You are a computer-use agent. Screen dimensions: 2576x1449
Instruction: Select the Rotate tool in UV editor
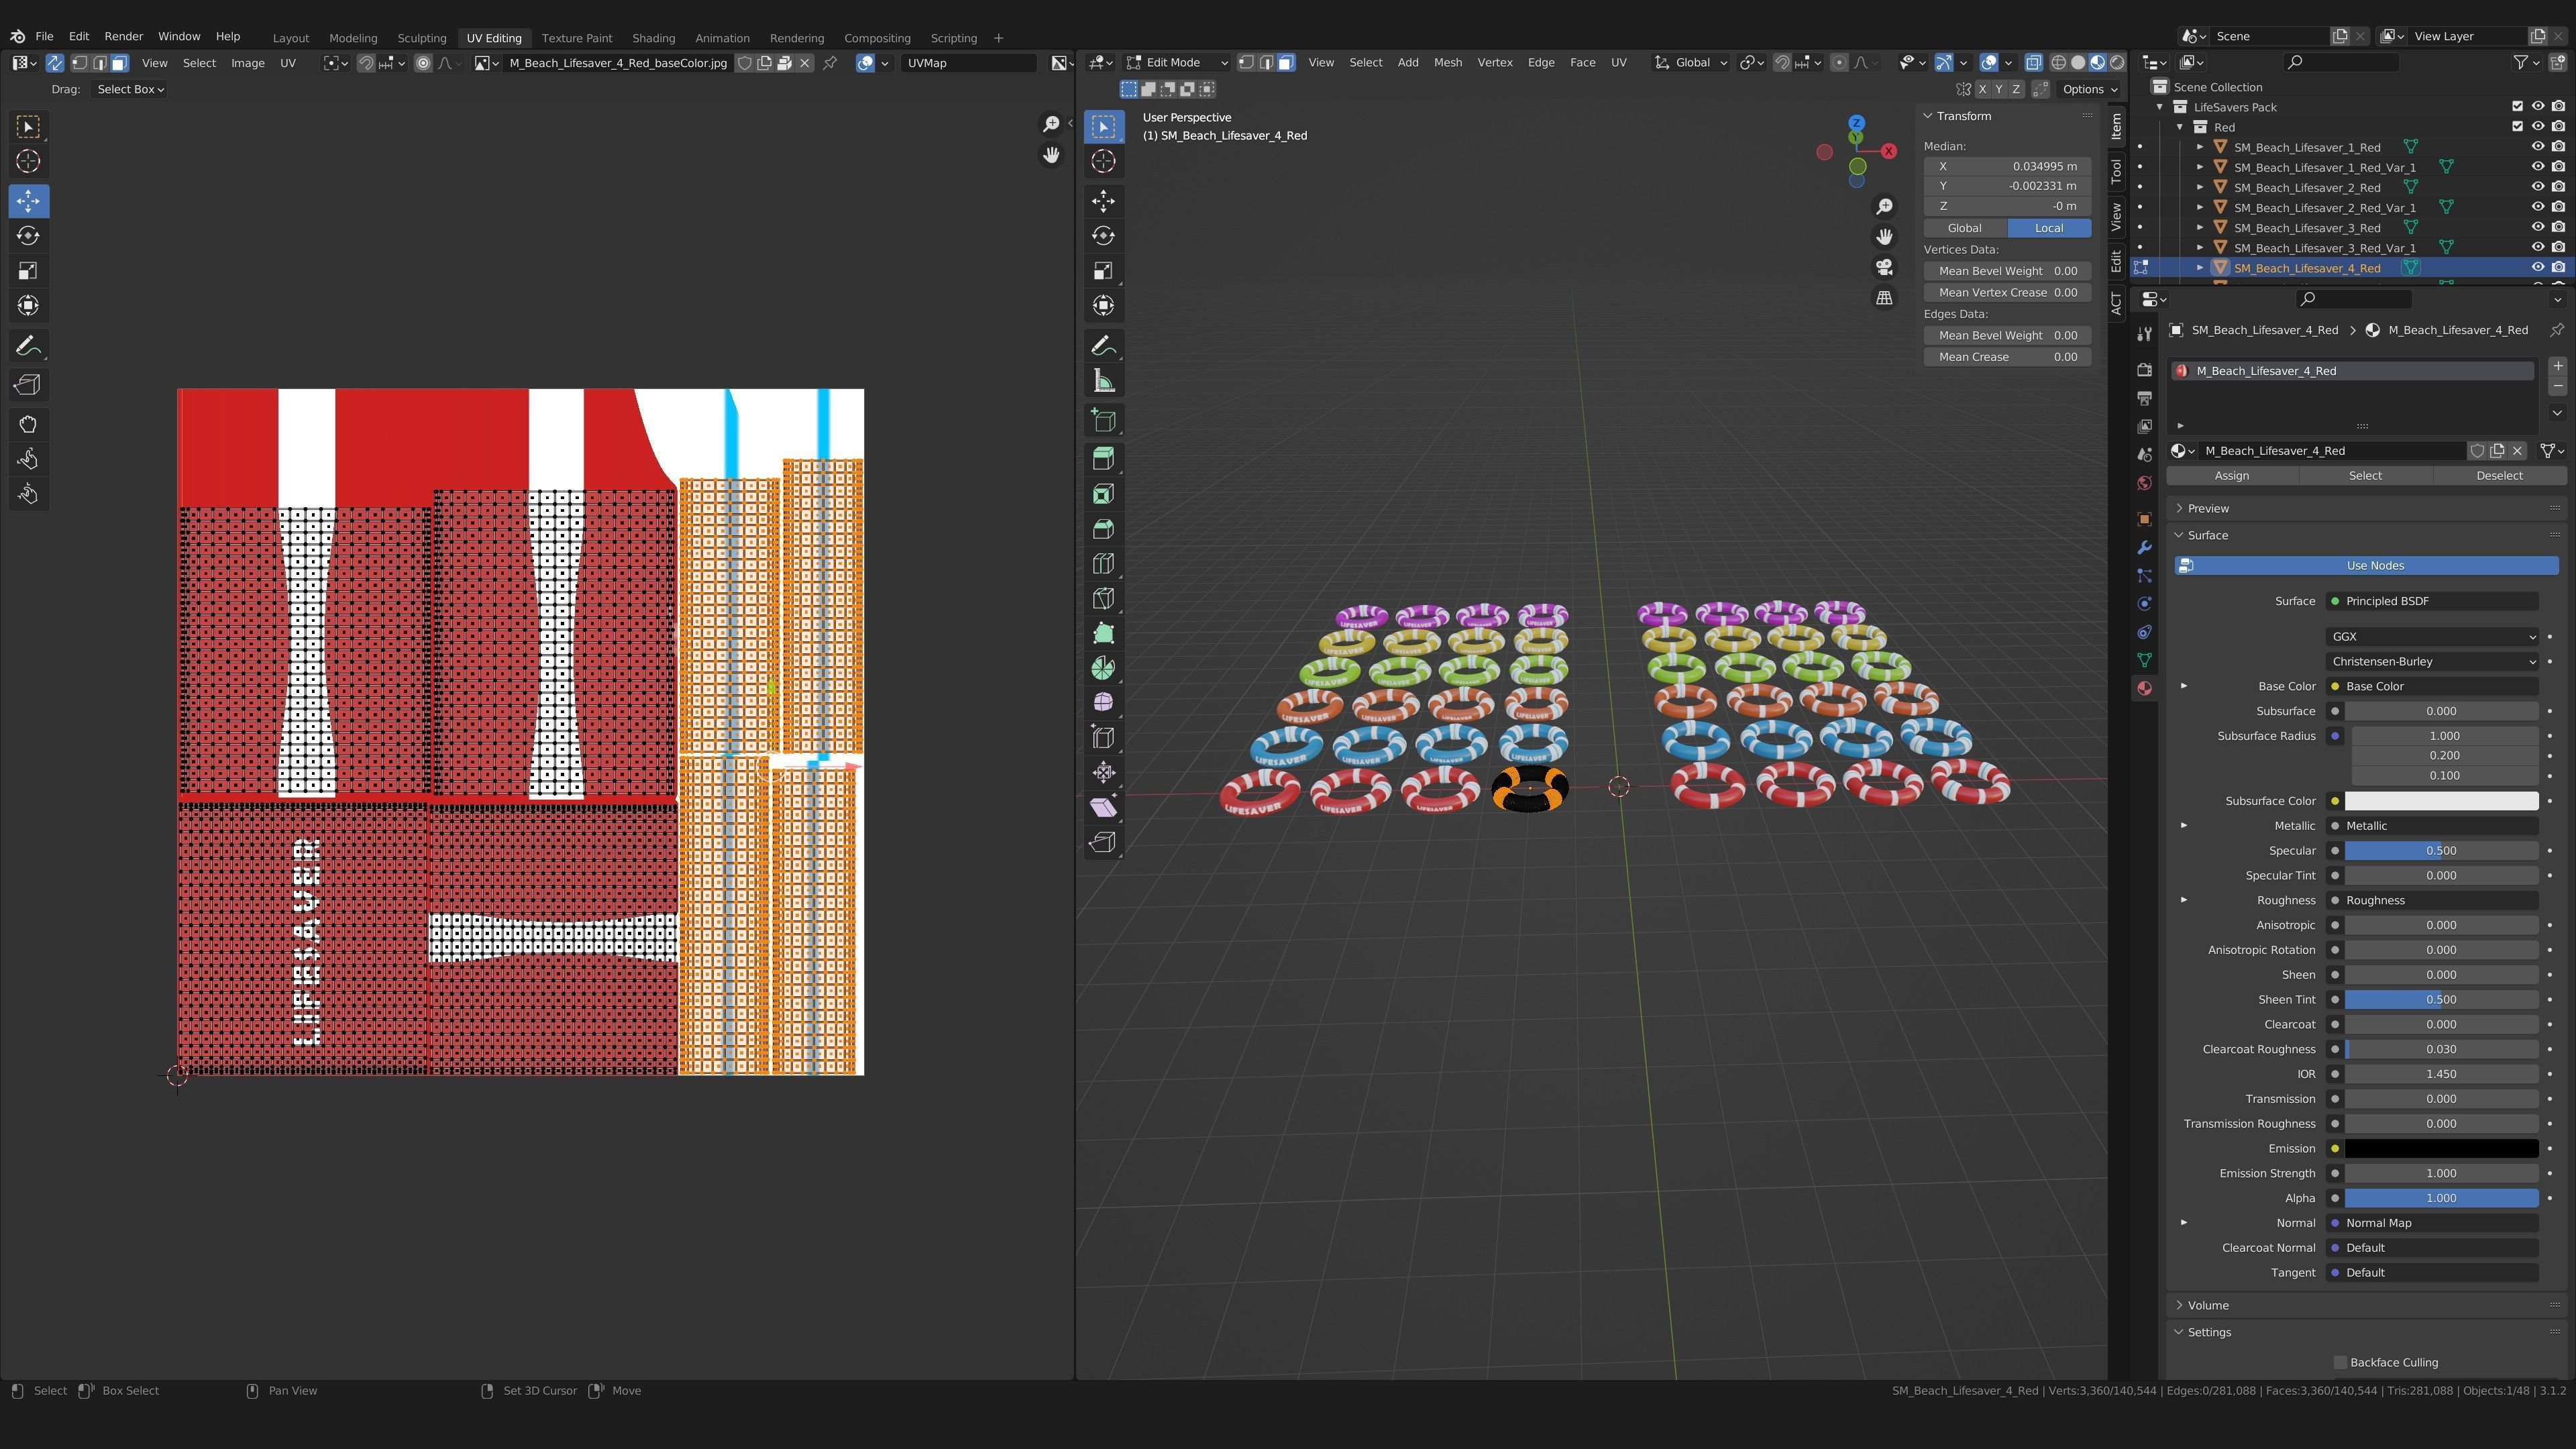(28, 236)
